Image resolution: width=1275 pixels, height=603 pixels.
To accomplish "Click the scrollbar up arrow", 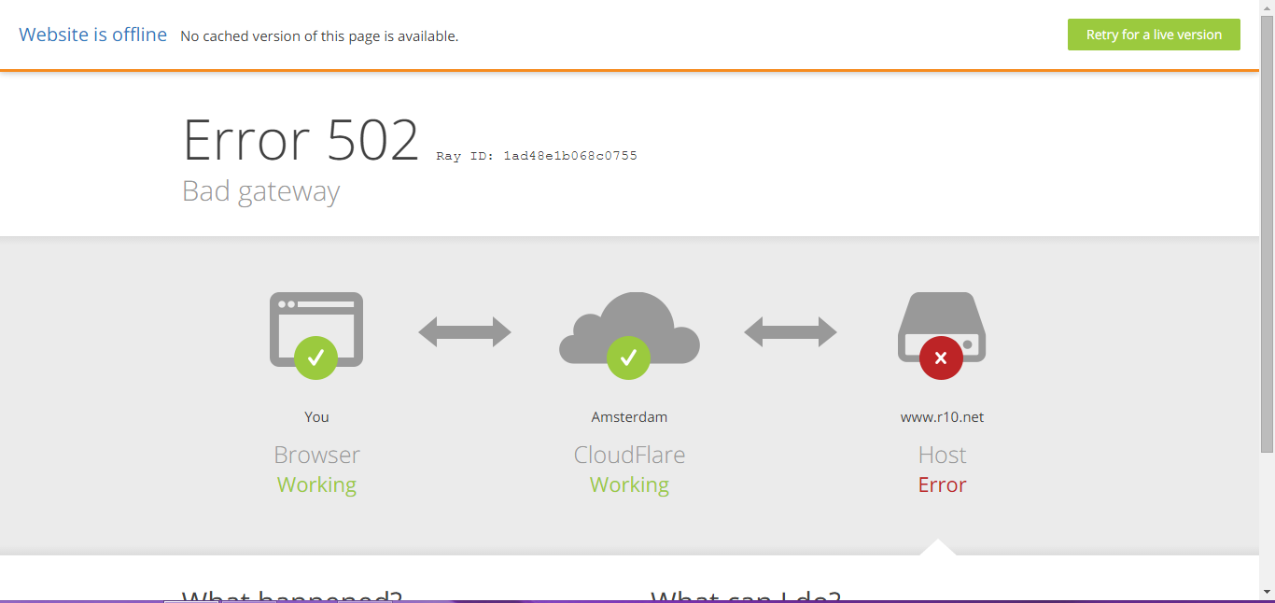I will tap(1267, 7).
